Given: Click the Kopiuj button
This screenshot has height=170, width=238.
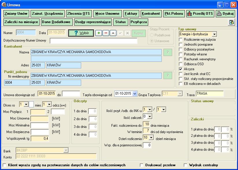Looking at the screenshot, I should [139, 33].
